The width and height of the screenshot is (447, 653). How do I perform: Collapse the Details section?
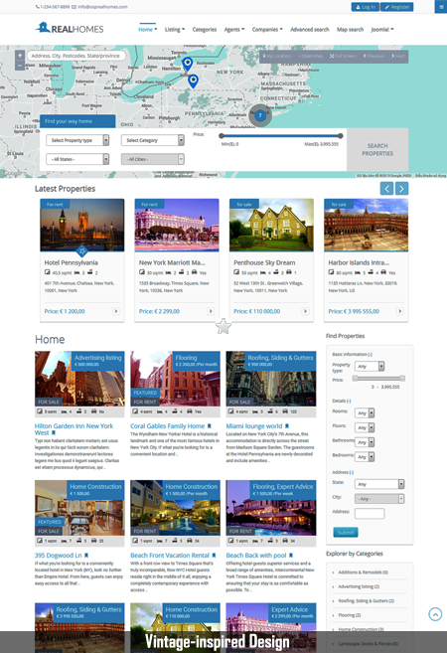349,401
